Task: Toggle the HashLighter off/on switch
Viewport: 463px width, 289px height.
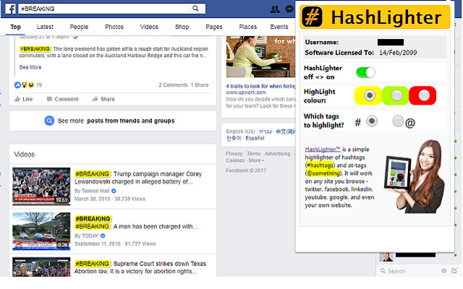Action: tap(365, 72)
